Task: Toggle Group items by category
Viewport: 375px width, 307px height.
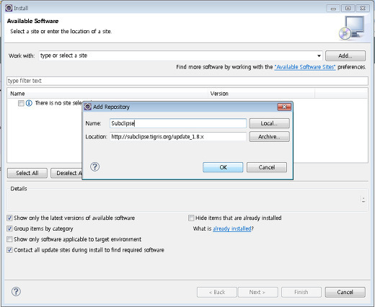Action: pyautogui.click(x=9, y=228)
